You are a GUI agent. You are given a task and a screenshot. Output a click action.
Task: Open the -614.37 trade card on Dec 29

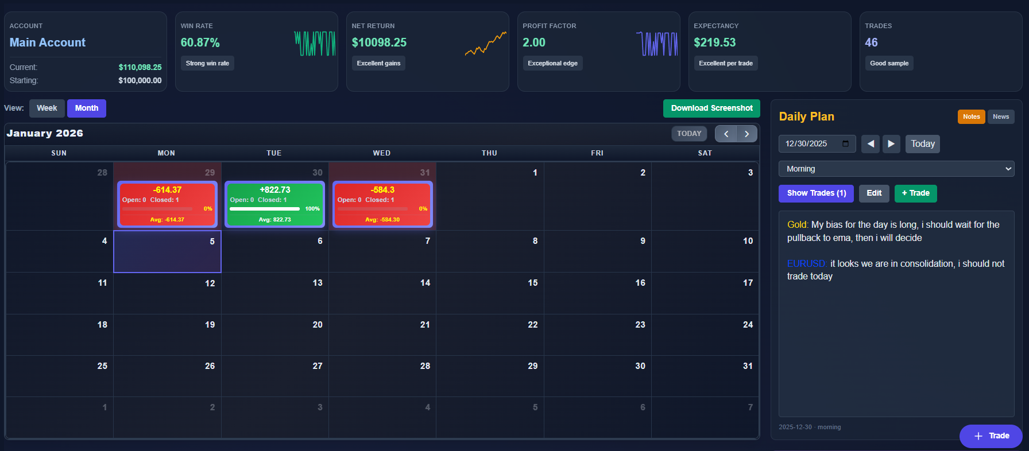[x=167, y=204]
